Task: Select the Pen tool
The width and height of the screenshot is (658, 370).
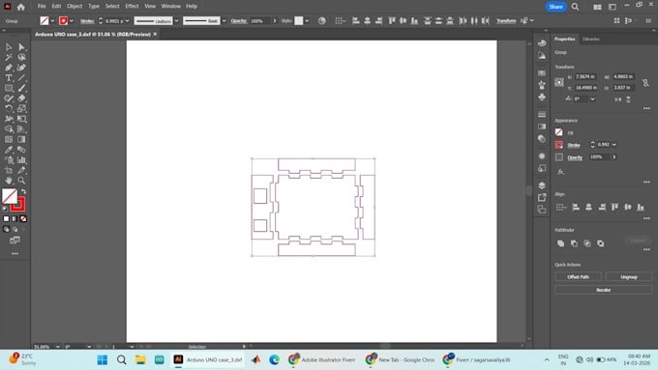Action: (9, 68)
